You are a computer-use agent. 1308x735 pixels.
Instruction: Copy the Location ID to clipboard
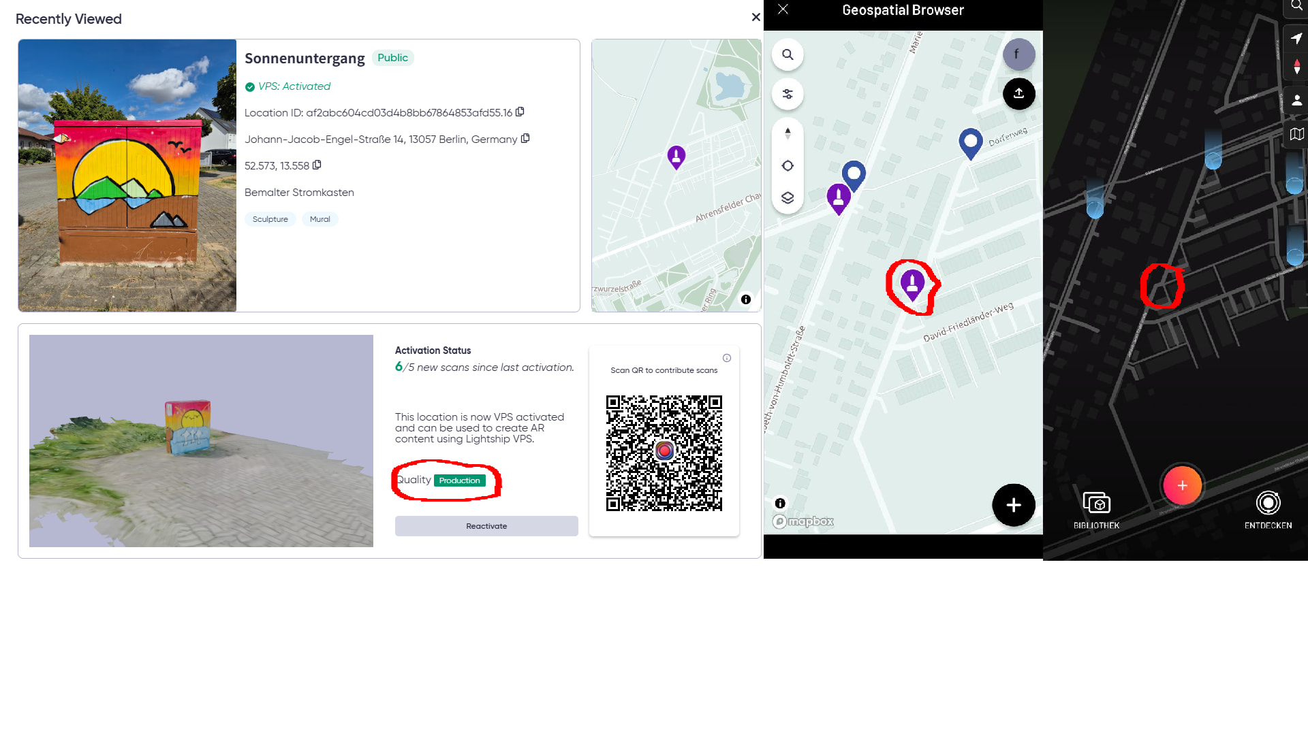pyautogui.click(x=520, y=112)
